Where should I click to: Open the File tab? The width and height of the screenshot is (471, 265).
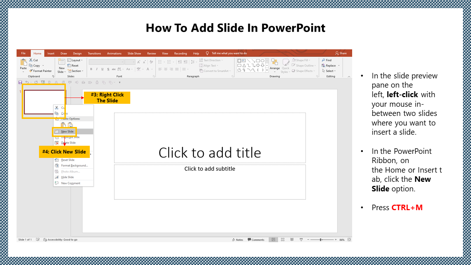pos(23,53)
